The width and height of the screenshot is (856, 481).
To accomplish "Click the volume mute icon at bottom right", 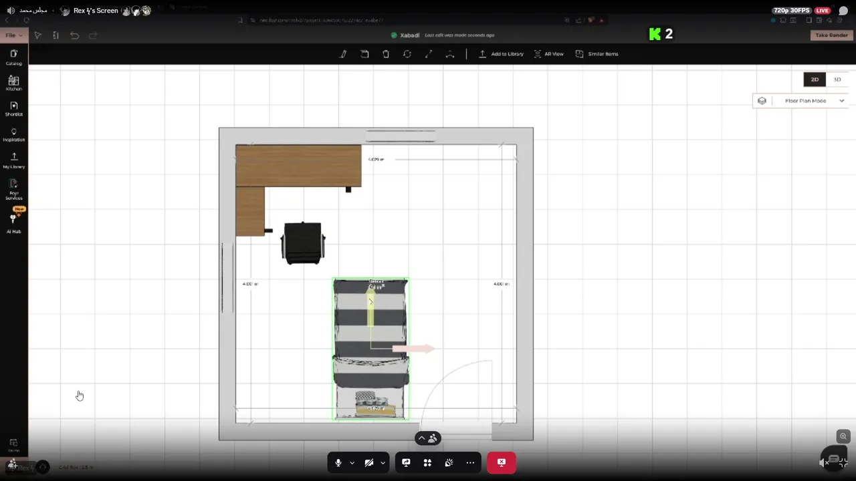I will coord(824,462).
